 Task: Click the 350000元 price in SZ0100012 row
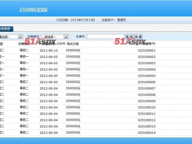coord(73,120)
